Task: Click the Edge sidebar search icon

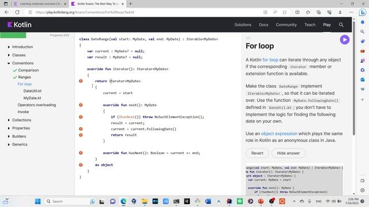Action: 363,32
